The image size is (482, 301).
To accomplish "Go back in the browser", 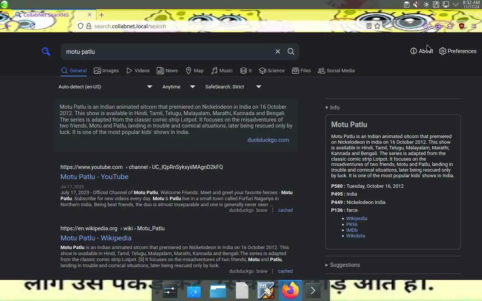I will coord(8,26).
